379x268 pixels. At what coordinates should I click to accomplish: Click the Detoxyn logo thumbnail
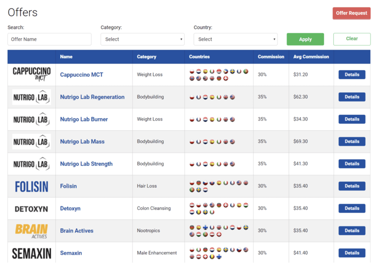[x=32, y=209]
